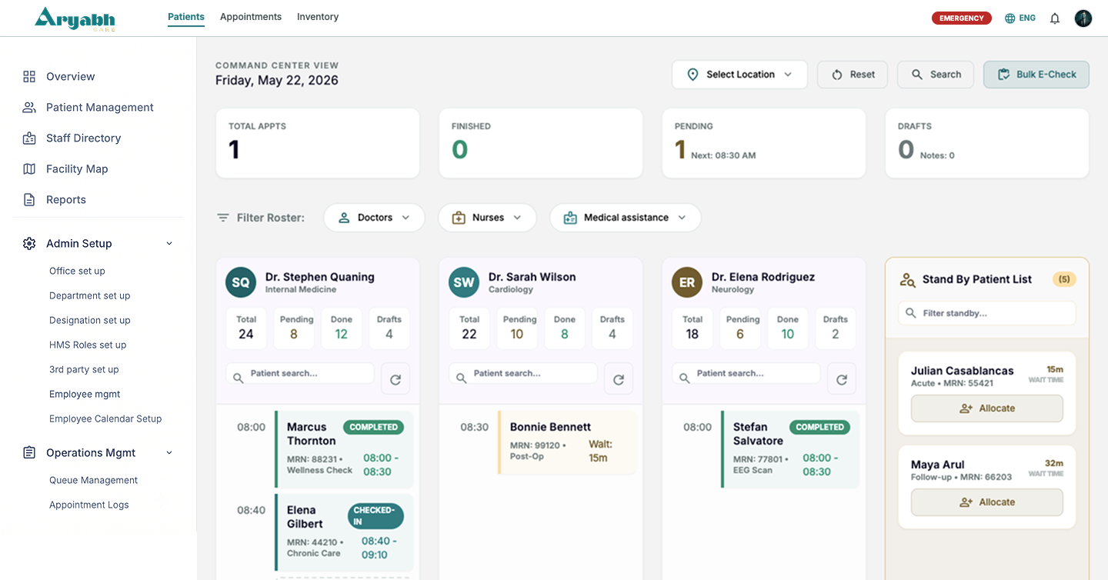Click the globe language icon
The height and width of the screenshot is (580, 1108).
click(x=1010, y=18)
